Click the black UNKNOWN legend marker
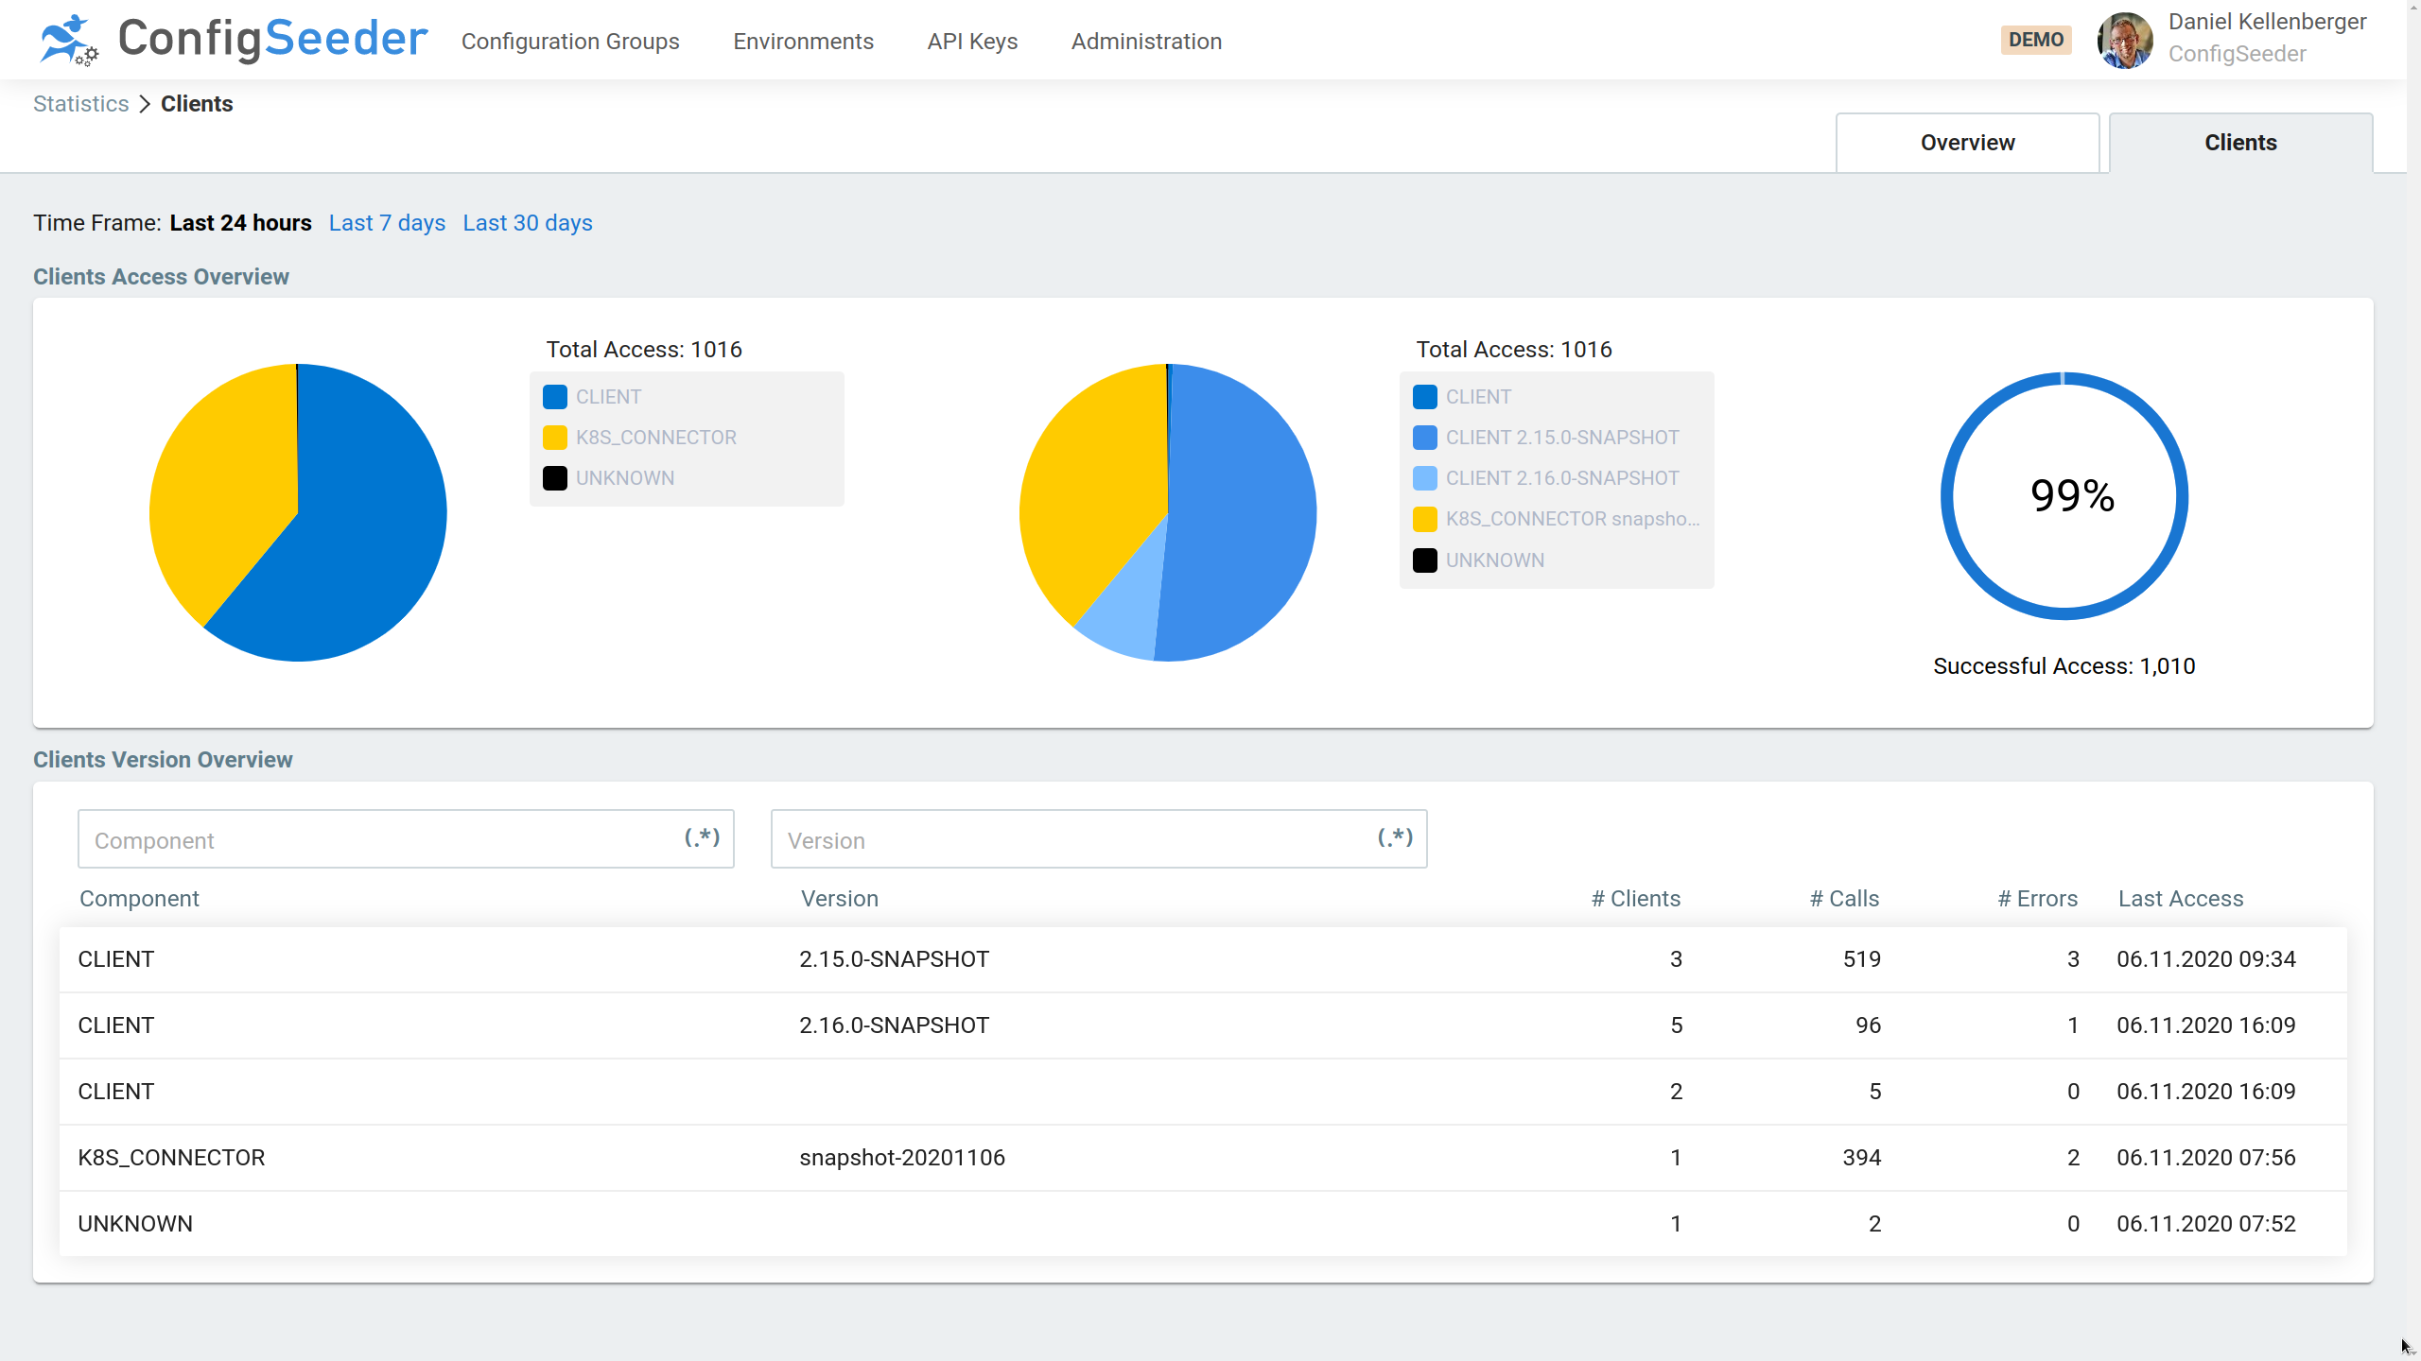 (x=555, y=477)
